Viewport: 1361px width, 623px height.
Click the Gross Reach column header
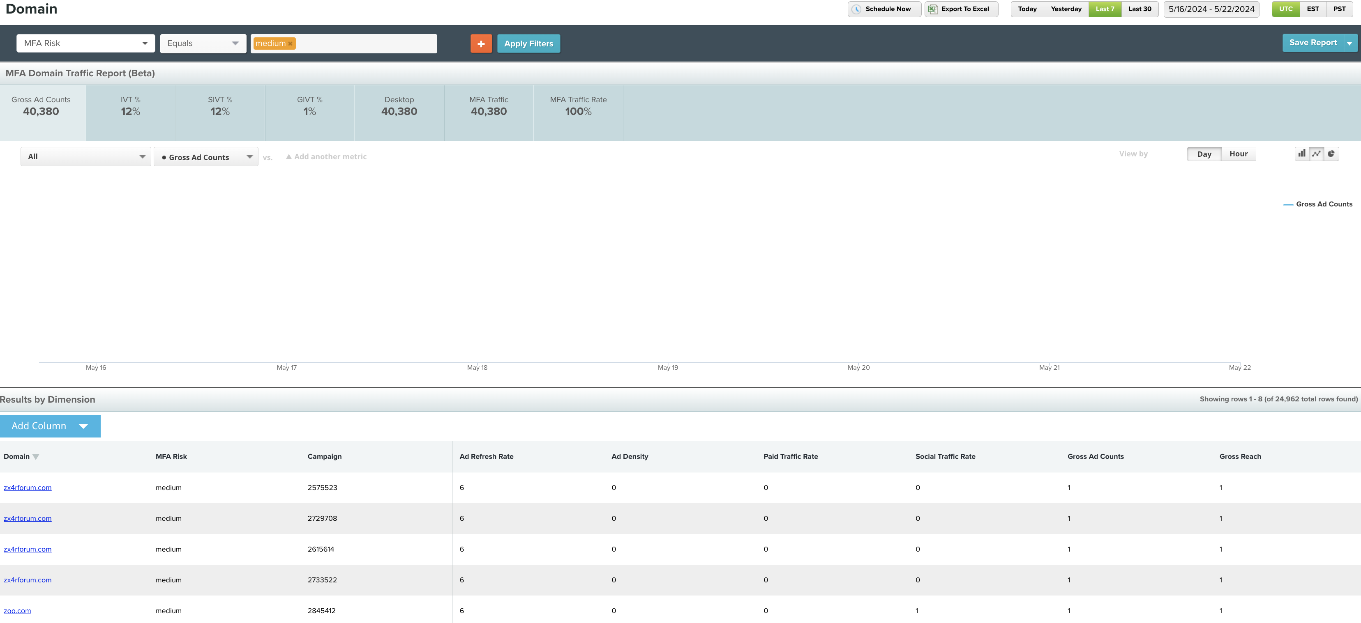(x=1240, y=456)
